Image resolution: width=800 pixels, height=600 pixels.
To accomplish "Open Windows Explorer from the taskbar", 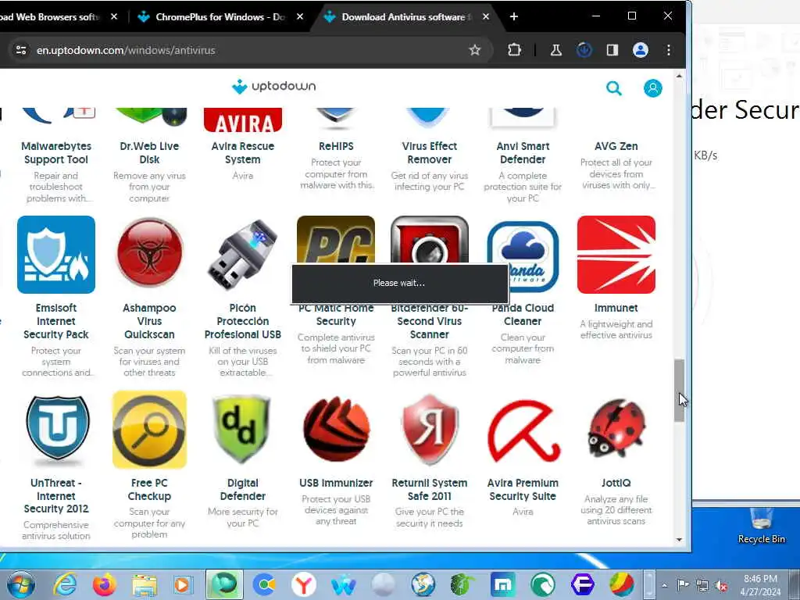I will coord(145,584).
